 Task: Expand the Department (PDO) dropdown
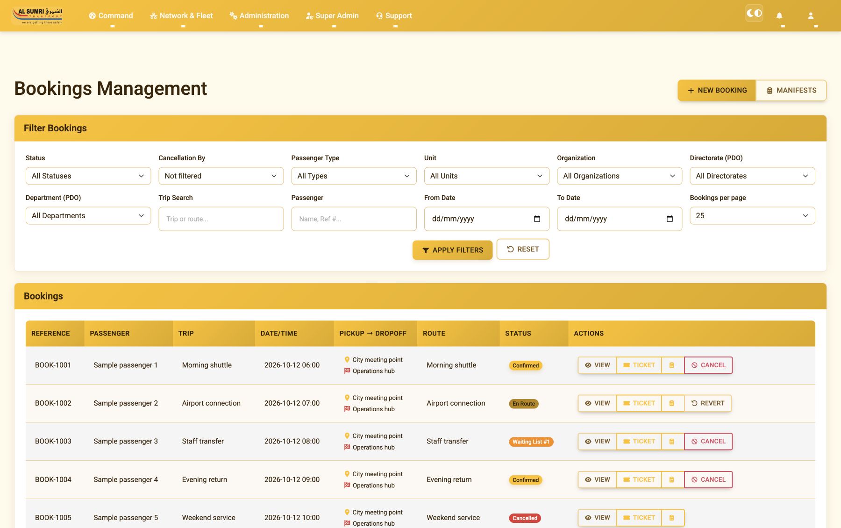[x=88, y=215]
